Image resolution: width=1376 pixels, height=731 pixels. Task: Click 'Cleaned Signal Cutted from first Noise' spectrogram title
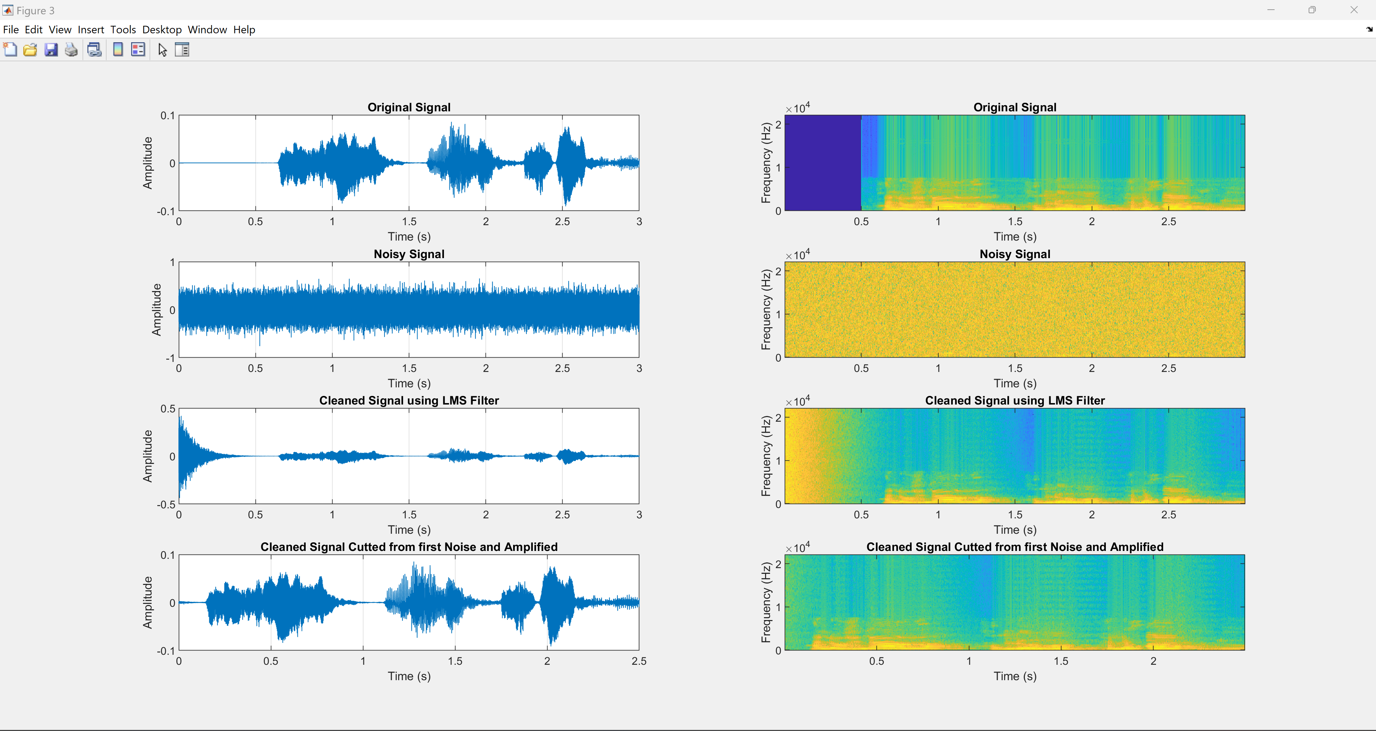tap(1015, 547)
